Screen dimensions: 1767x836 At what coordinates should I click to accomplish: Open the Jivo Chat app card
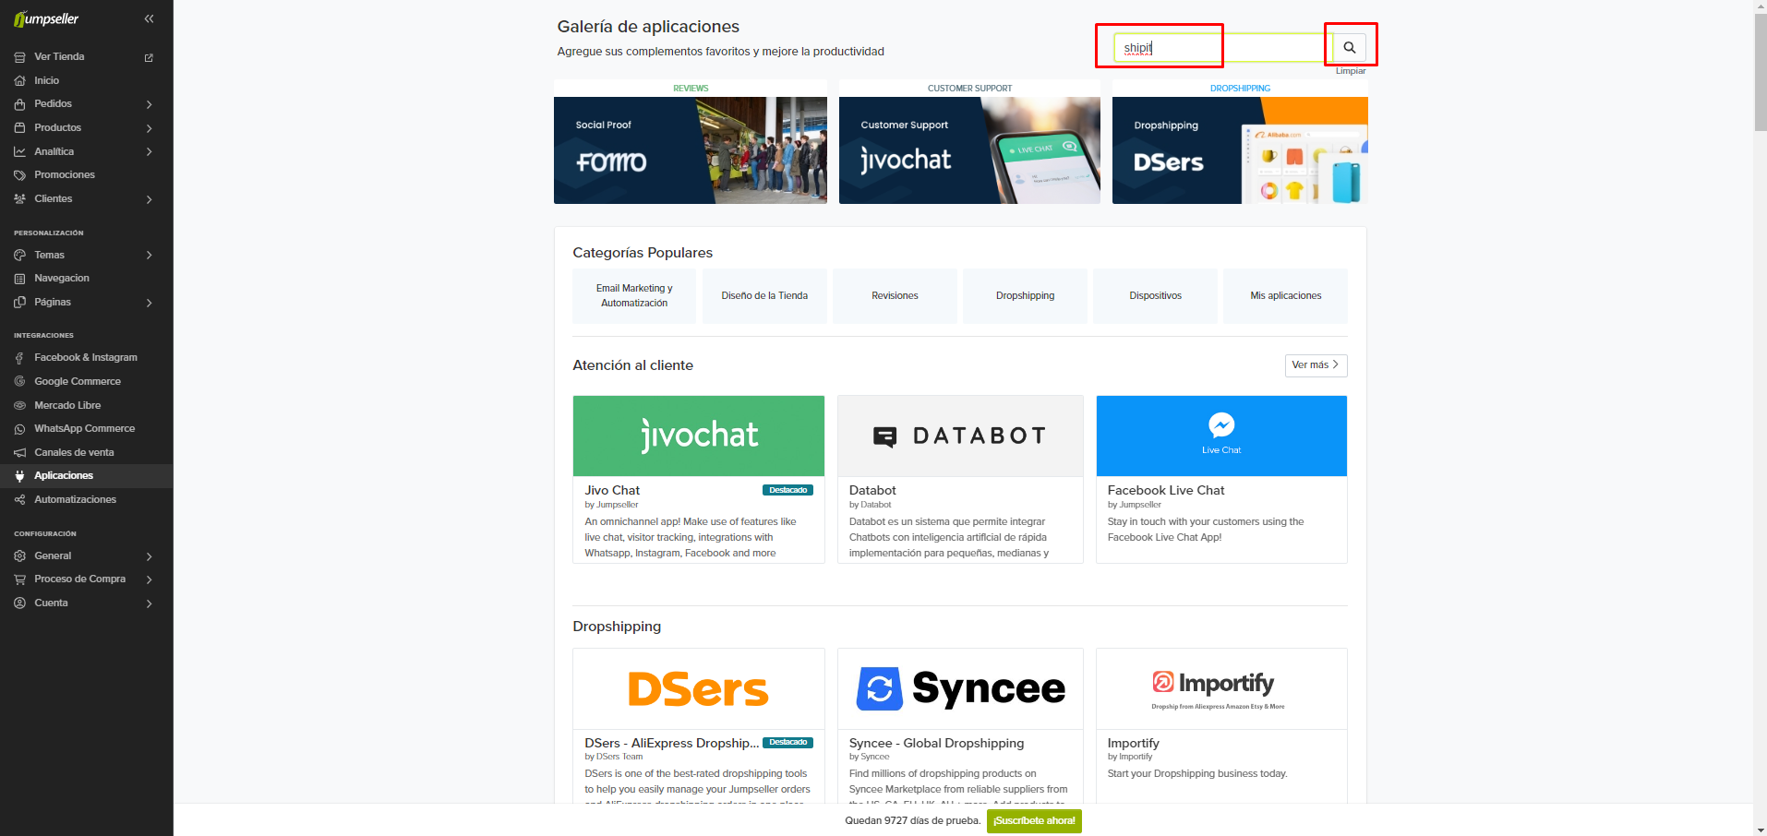[699, 479]
